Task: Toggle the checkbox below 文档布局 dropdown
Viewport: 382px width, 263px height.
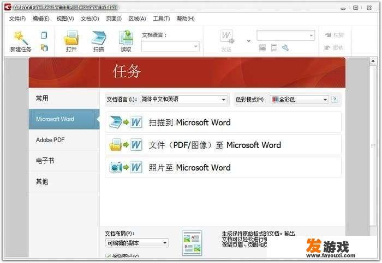Action: coord(108,256)
